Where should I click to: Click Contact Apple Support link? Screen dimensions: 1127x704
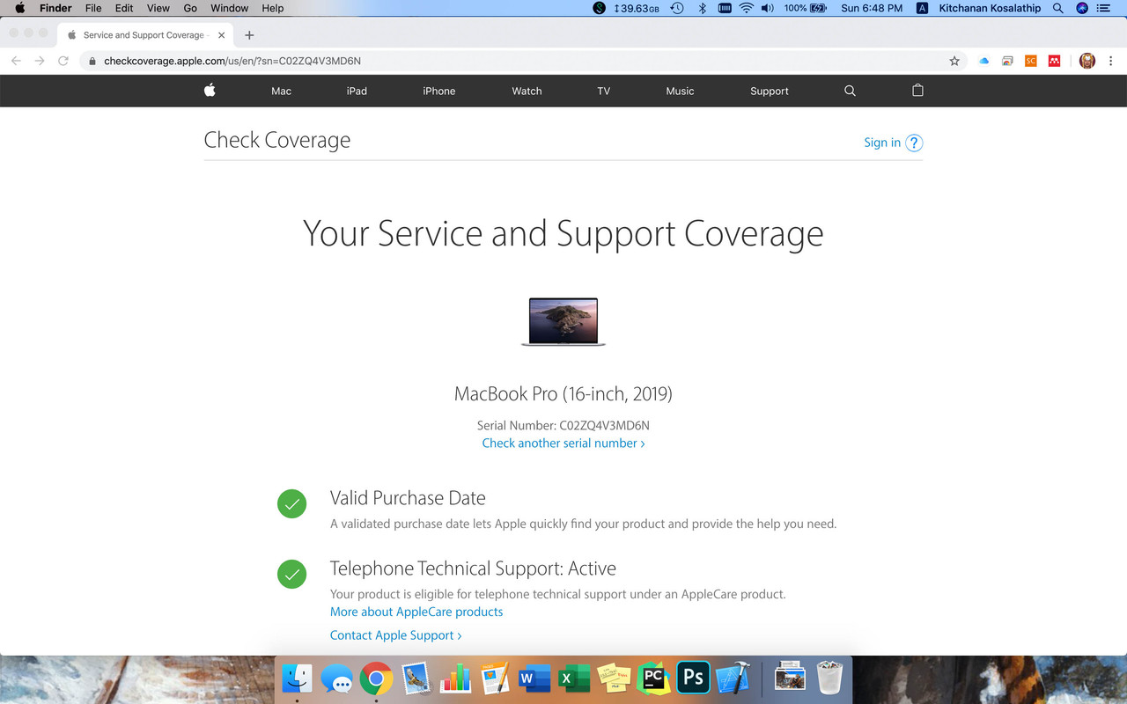click(x=395, y=635)
